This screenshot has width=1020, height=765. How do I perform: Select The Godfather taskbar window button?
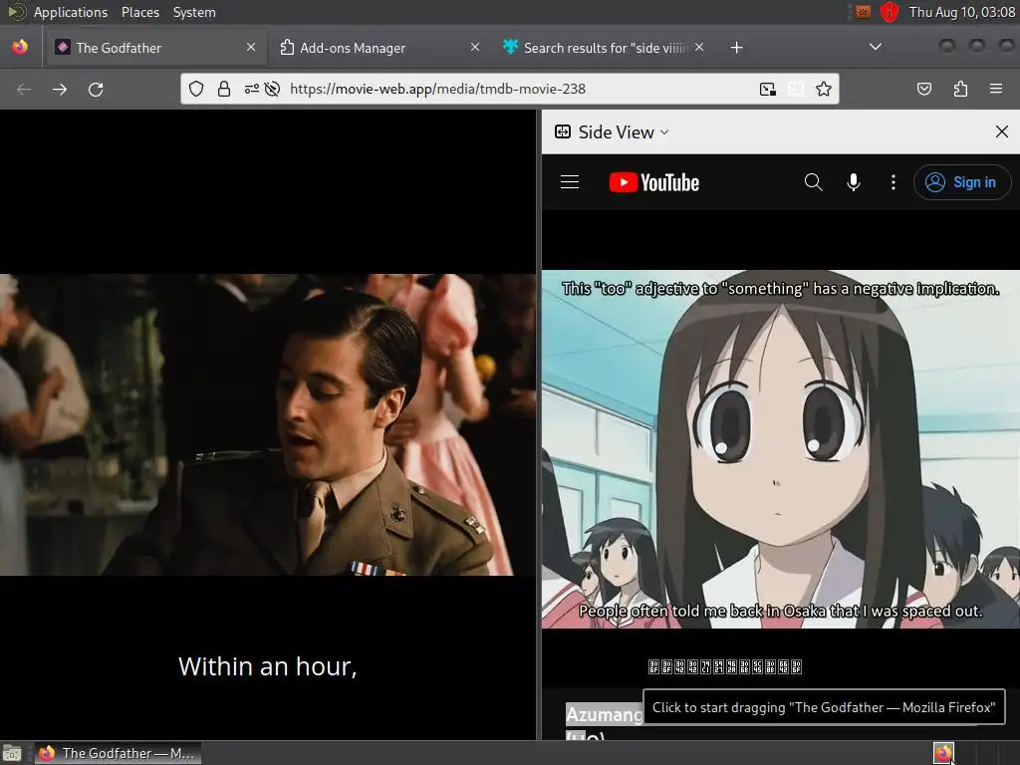coord(118,753)
